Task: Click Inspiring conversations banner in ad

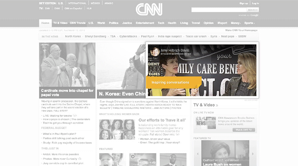Action: (x=174, y=82)
